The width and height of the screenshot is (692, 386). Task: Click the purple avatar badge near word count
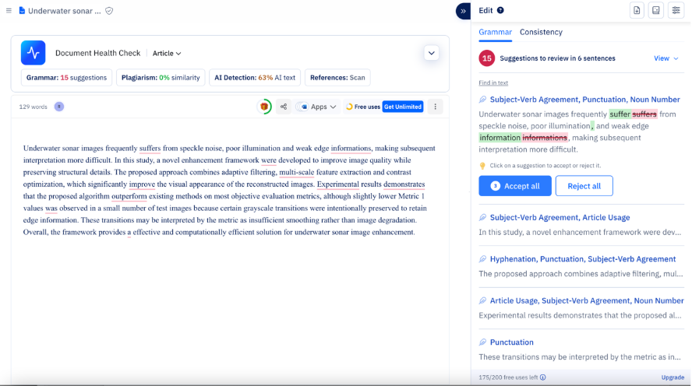tap(59, 107)
